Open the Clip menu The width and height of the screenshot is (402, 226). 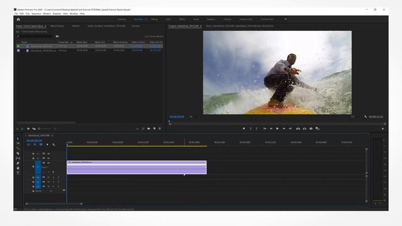[x=28, y=14]
